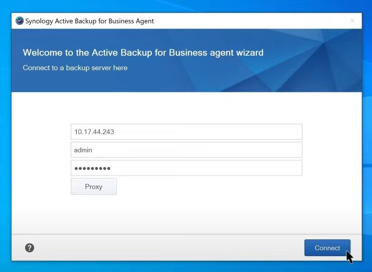Focus the server address field 10.17.44.243
This screenshot has height=272, width=372.
[x=187, y=132]
